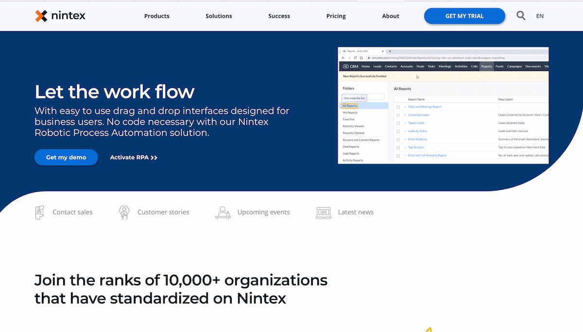583x332 pixels.
Task: Open the search magnifier icon
Action: click(x=521, y=16)
